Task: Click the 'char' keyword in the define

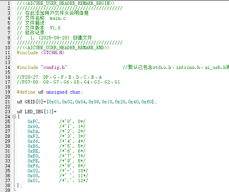Action: pos(75,92)
